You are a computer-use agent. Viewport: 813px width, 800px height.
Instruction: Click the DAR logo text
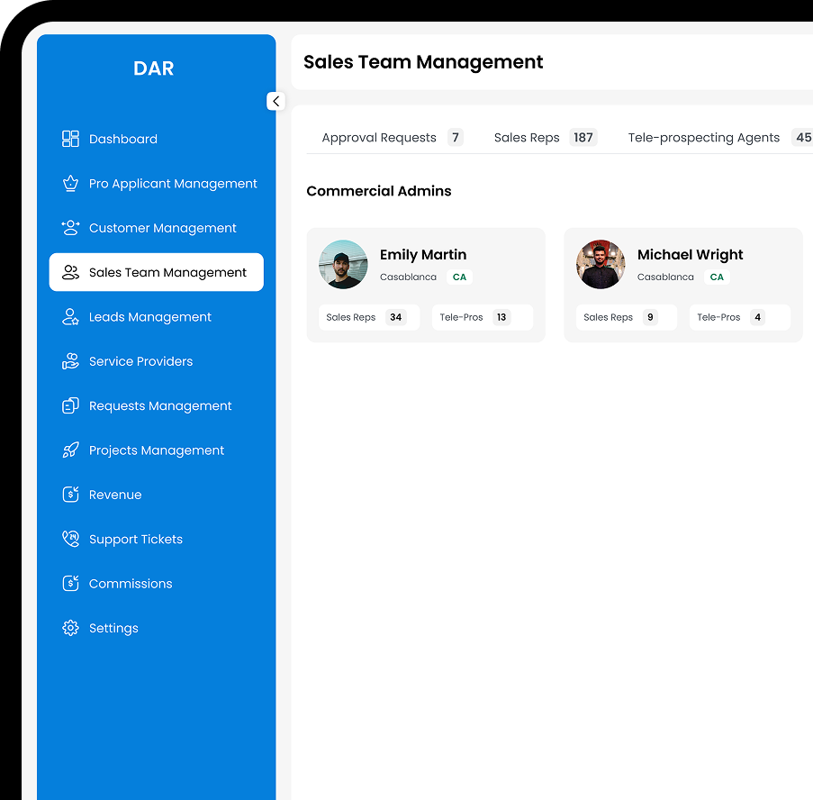pos(153,68)
